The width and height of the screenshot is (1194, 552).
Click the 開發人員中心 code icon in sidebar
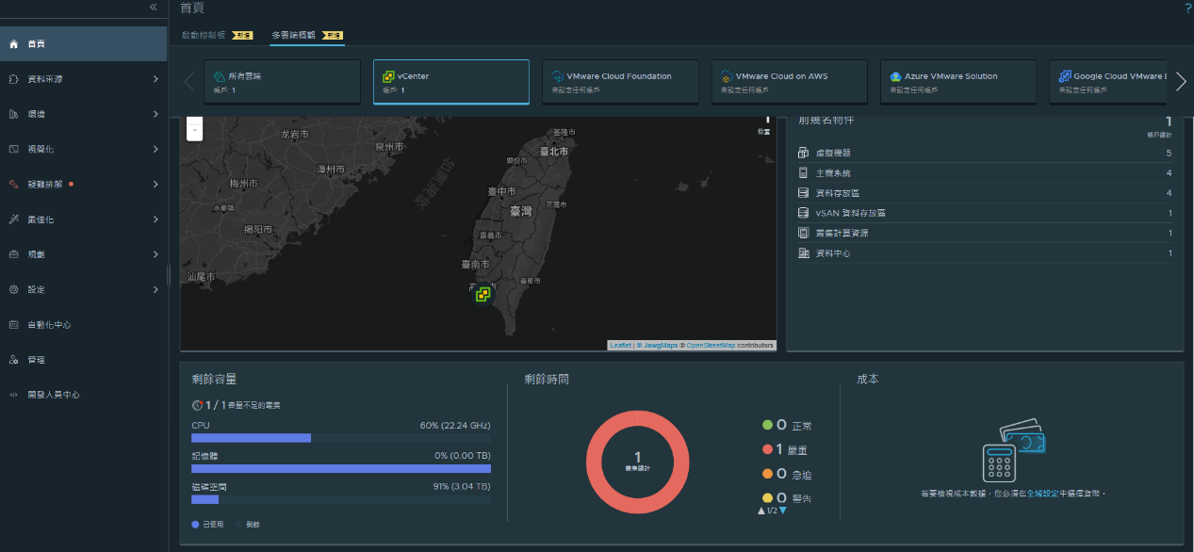pos(14,395)
